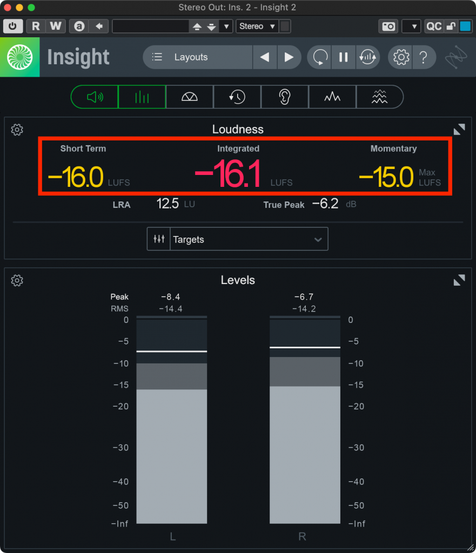476x553 pixels.
Task: Open the Targets dropdown
Action: (x=237, y=239)
